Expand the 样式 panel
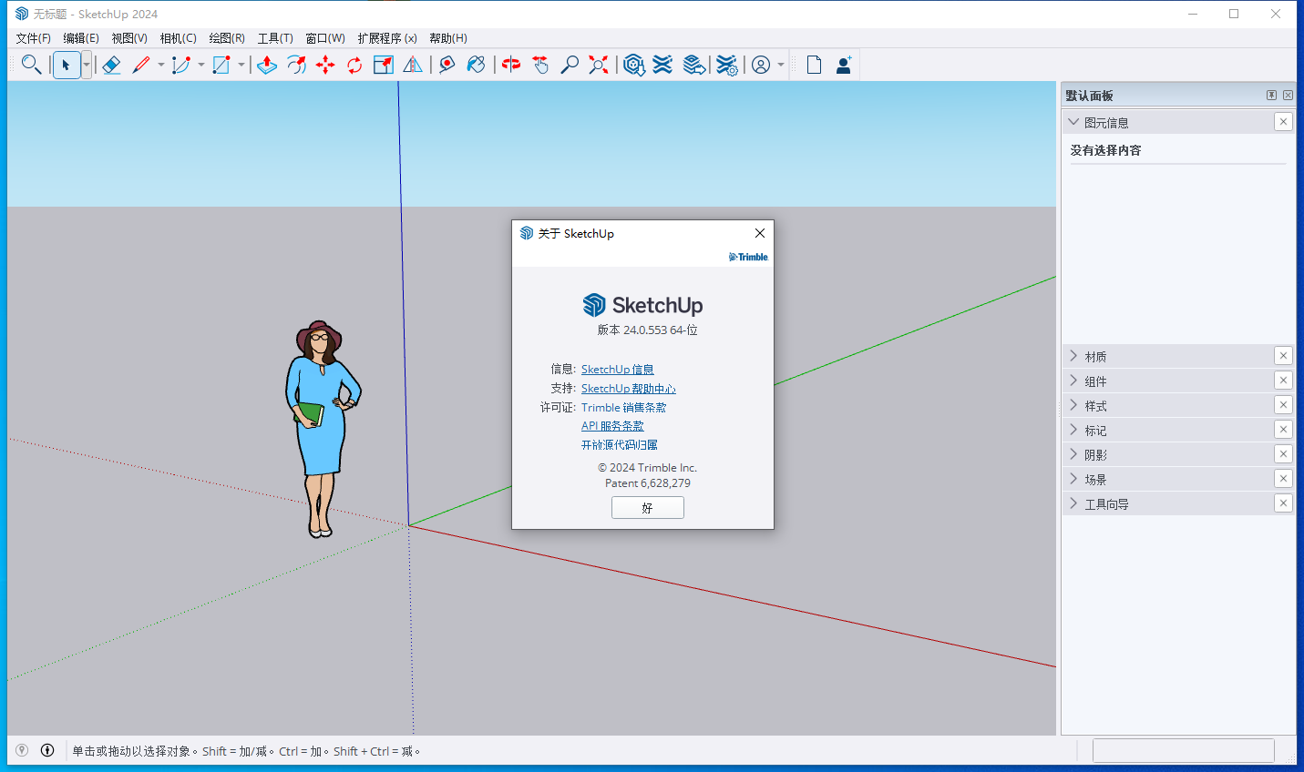This screenshot has height=772, width=1304. pyautogui.click(x=1073, y=405)
